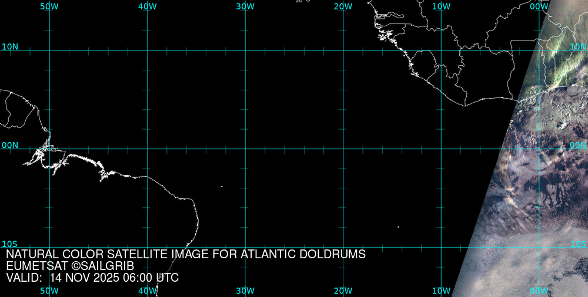This screenshot has height=297, width=588.
Task: Click the grid intersection of 20W and 10N
Action: pyautogui.click(x=343, y=50)
